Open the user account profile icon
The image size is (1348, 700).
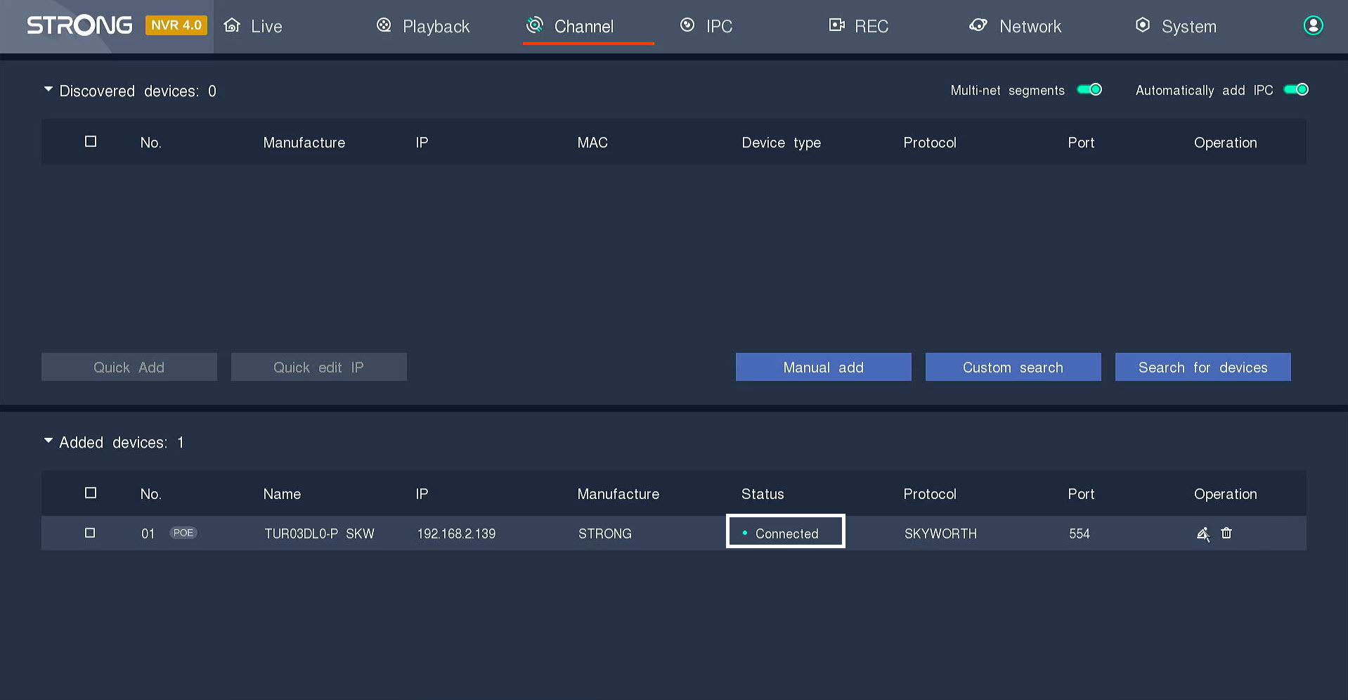tap(1313, 25)
